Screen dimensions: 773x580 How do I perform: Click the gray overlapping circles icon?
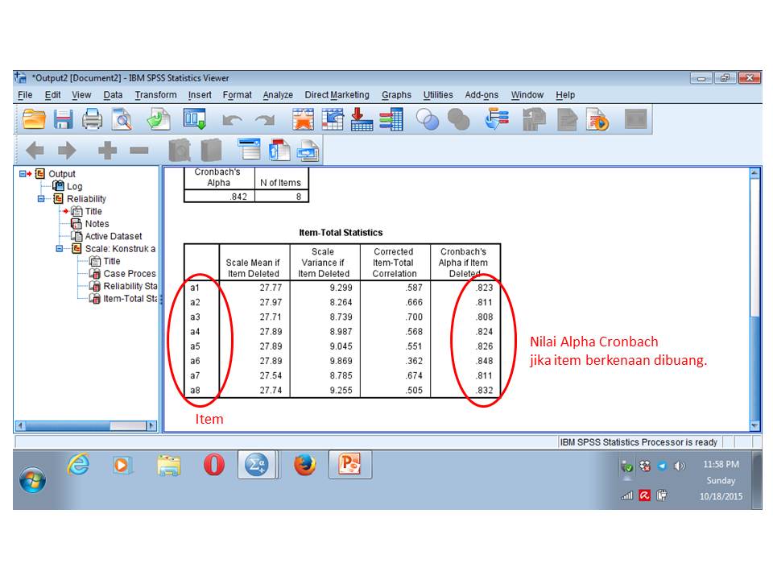pos(458,119)
